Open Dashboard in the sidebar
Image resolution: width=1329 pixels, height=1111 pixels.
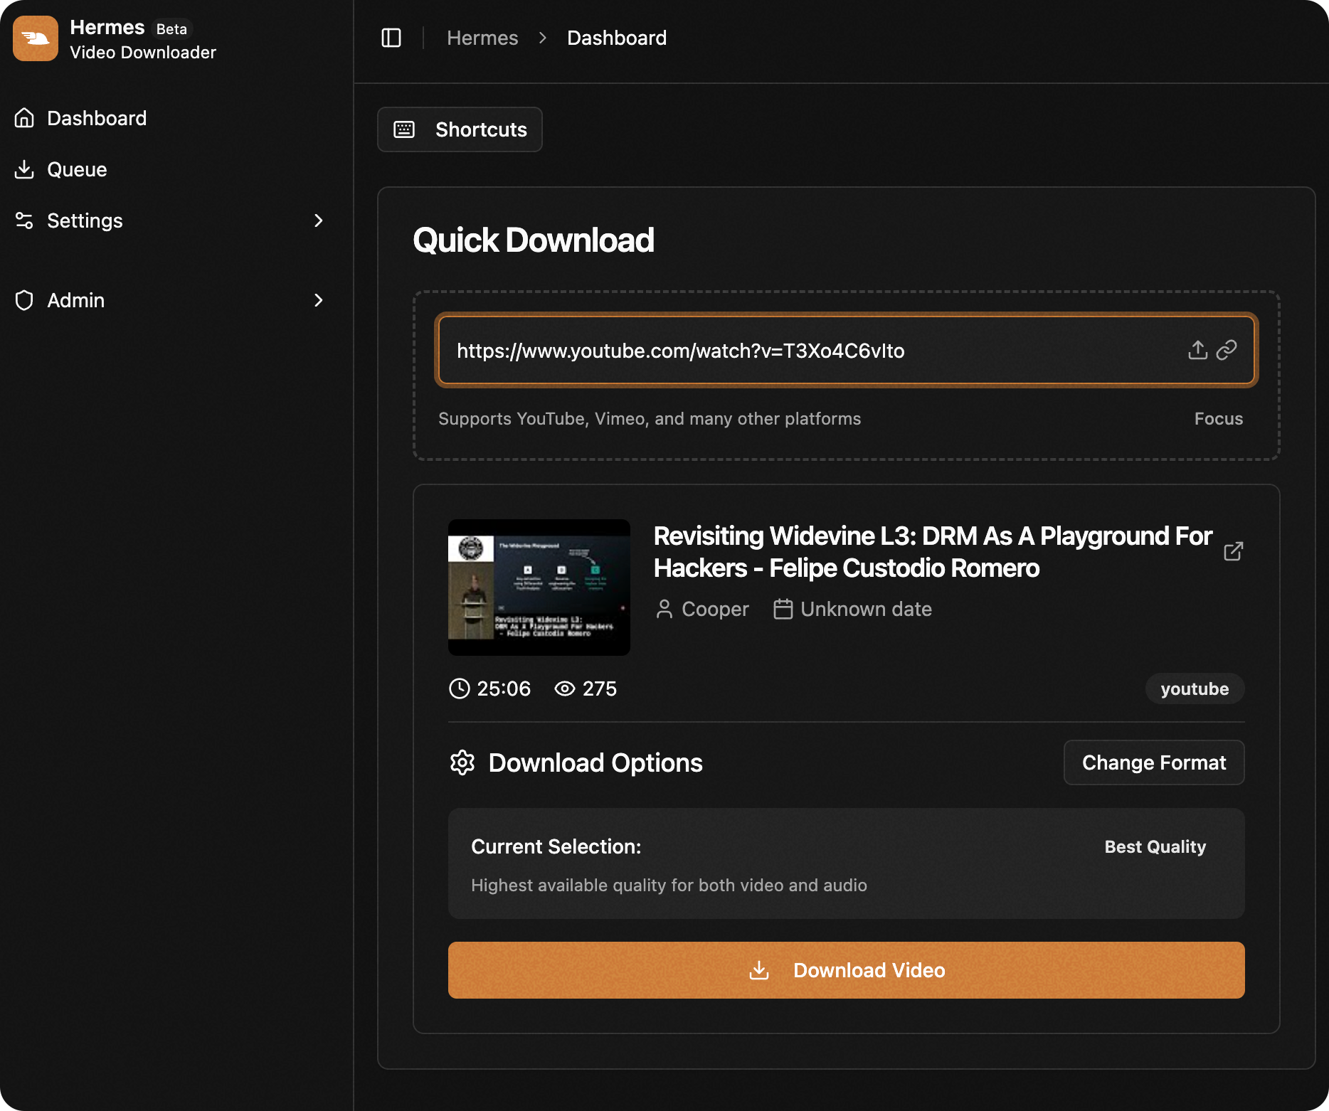[x=97, y=118]
